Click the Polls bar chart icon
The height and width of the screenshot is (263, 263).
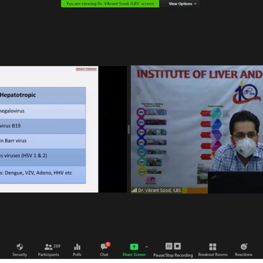[77, 247]
